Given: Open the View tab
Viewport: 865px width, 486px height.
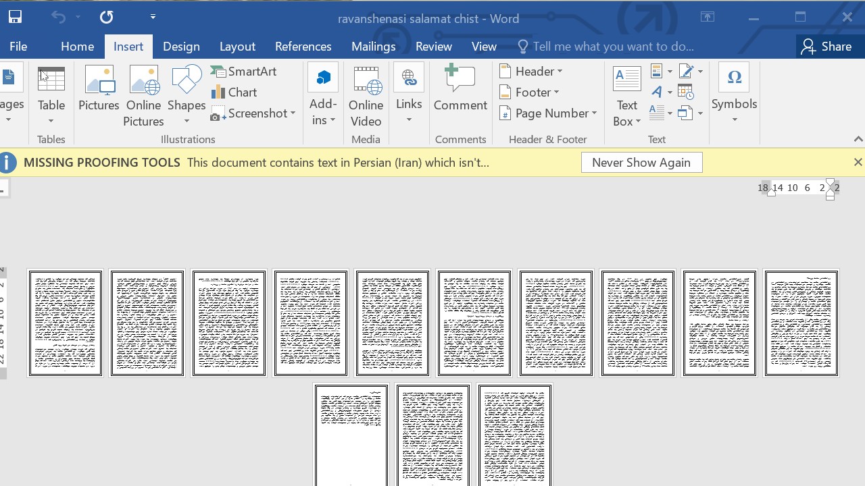Looking at the screenshot, I should [484, 47].
